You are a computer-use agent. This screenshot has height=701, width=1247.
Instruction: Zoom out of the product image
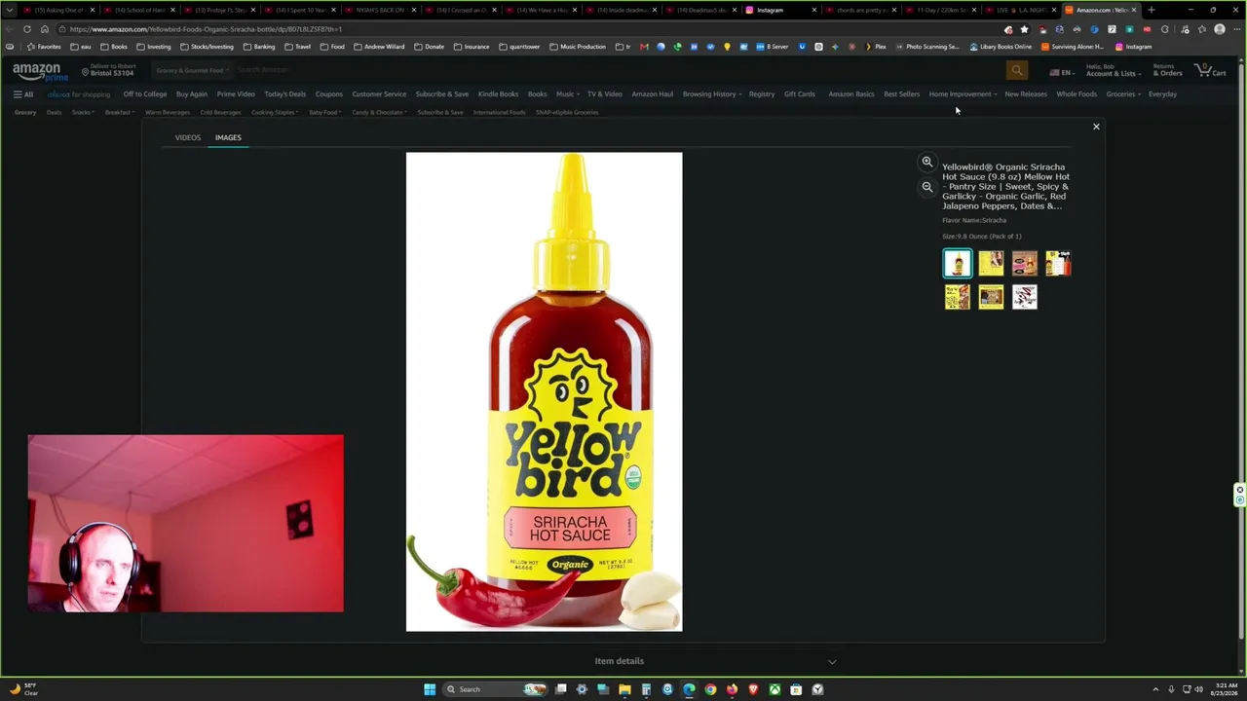coord(927,187)
